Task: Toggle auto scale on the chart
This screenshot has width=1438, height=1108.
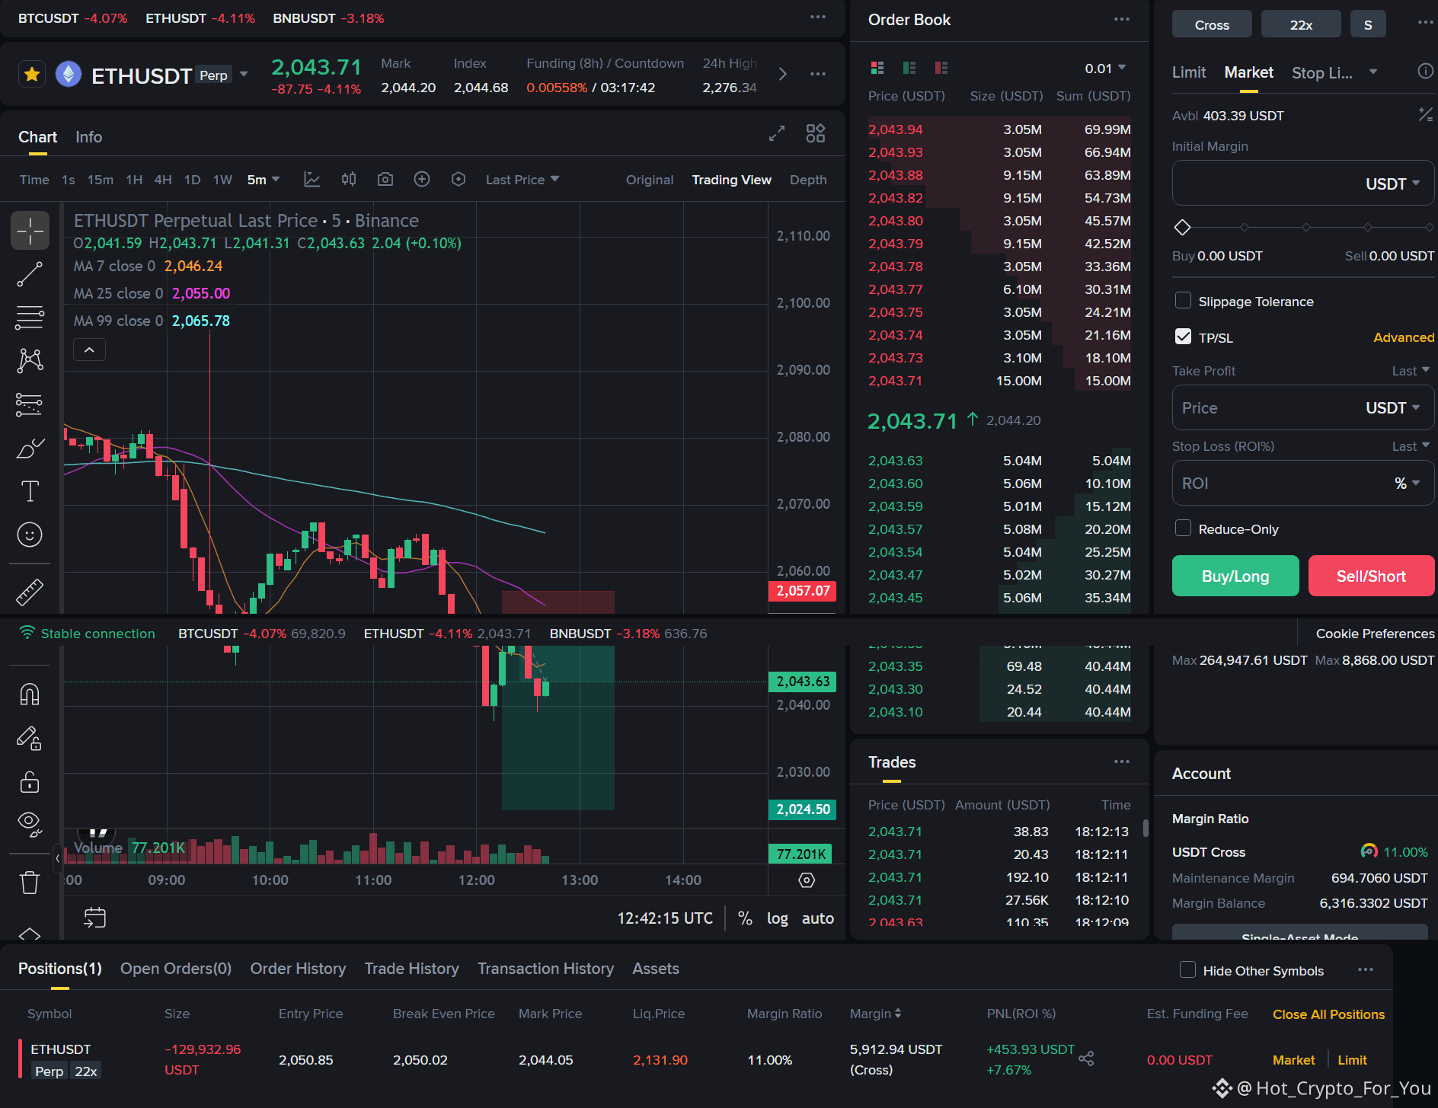Action: coord(818,918)
